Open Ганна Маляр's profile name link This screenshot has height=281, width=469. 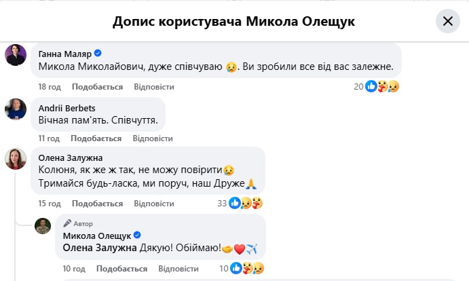pos(64,52)
